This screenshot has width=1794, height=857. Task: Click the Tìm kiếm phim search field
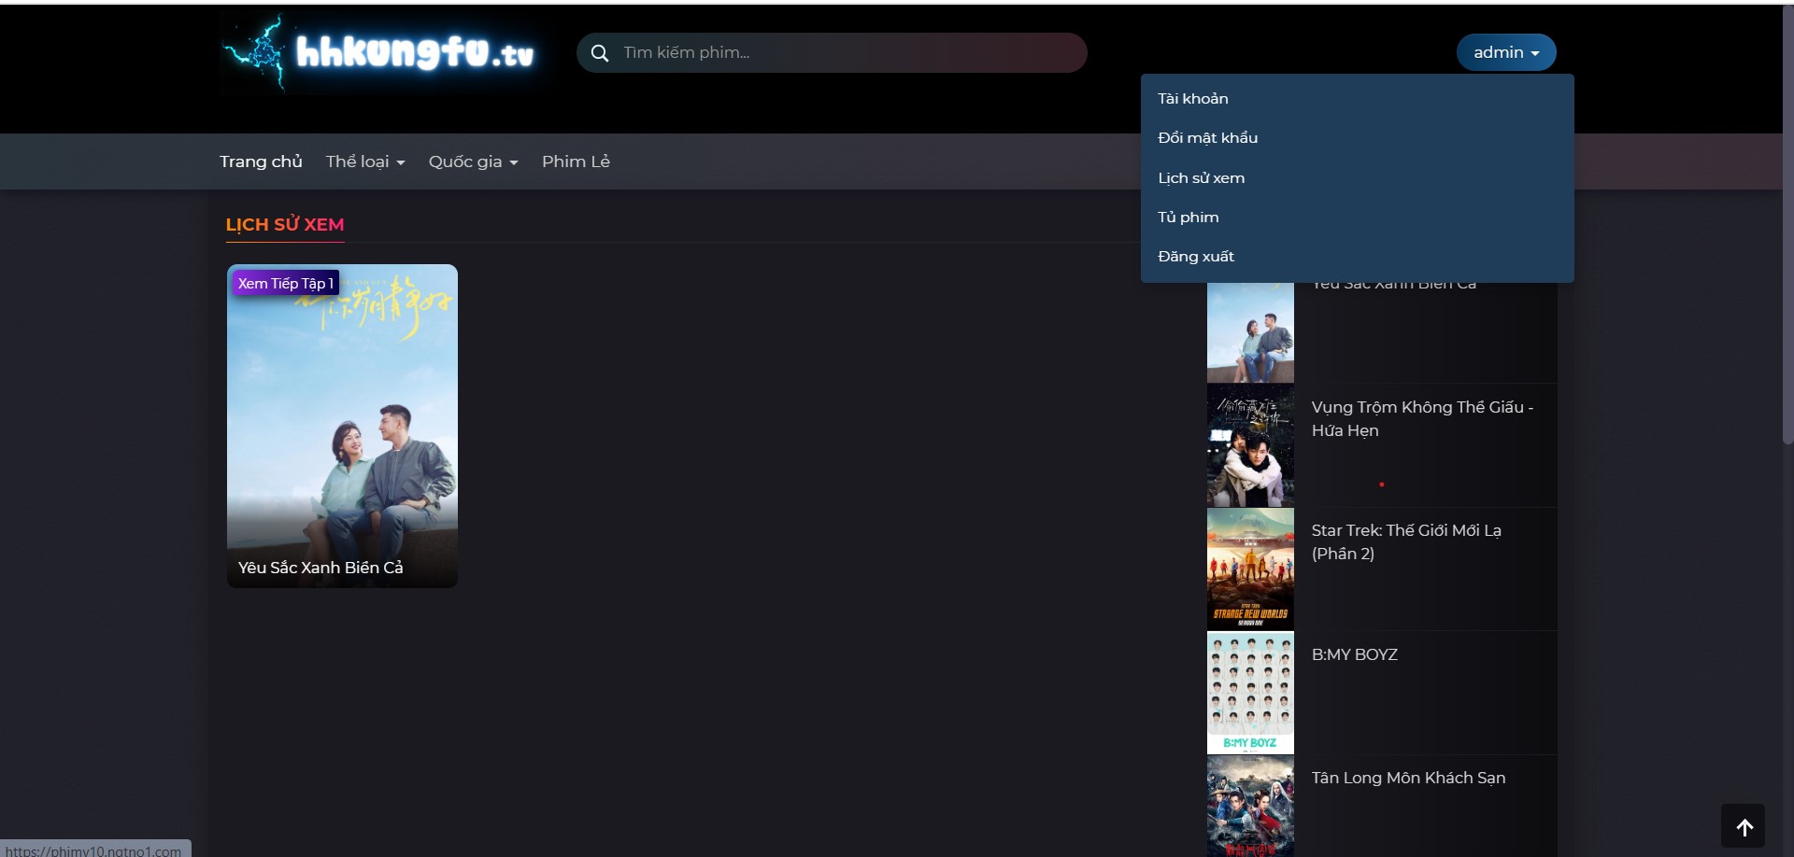tap(841, 53)
